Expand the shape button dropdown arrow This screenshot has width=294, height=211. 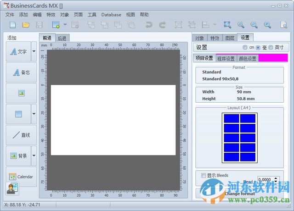(34, 114)
